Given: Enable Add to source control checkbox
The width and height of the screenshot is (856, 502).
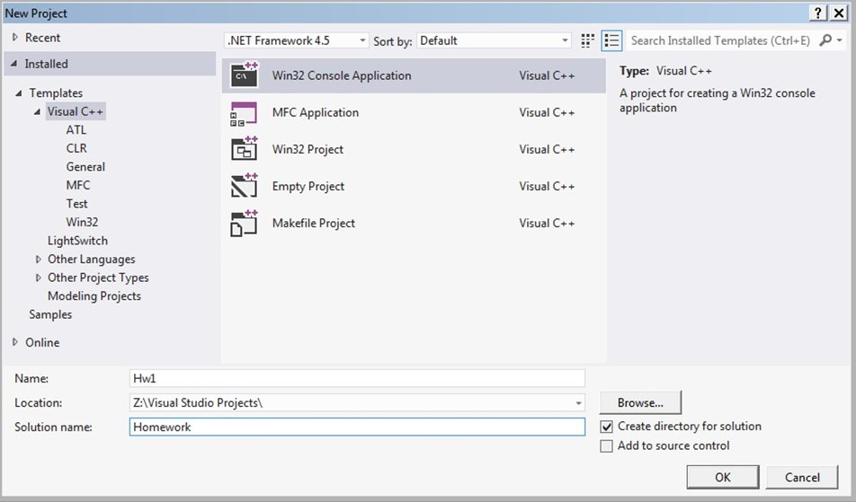Looking at the screenshot, I should (606, 445).
